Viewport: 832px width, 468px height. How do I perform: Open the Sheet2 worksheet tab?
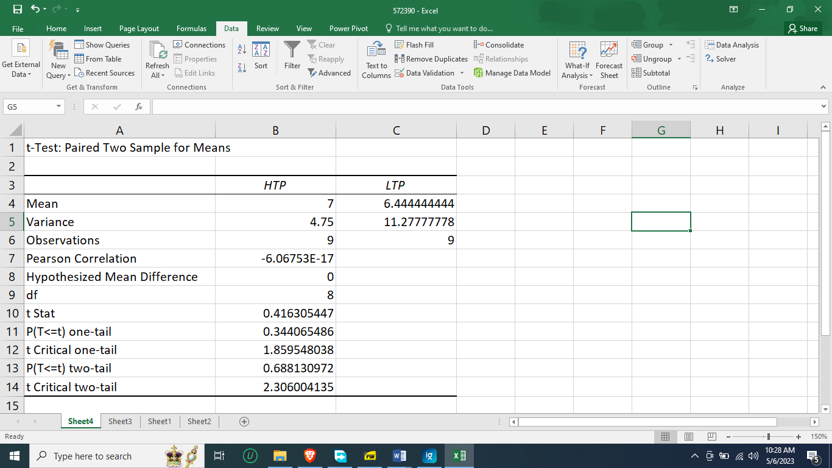199,421
